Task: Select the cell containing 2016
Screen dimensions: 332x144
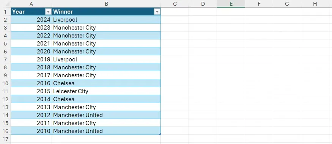Action: 31,83
